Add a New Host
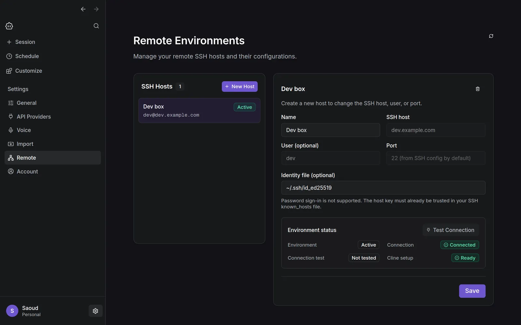521x325 pixels. click(240, 86)
